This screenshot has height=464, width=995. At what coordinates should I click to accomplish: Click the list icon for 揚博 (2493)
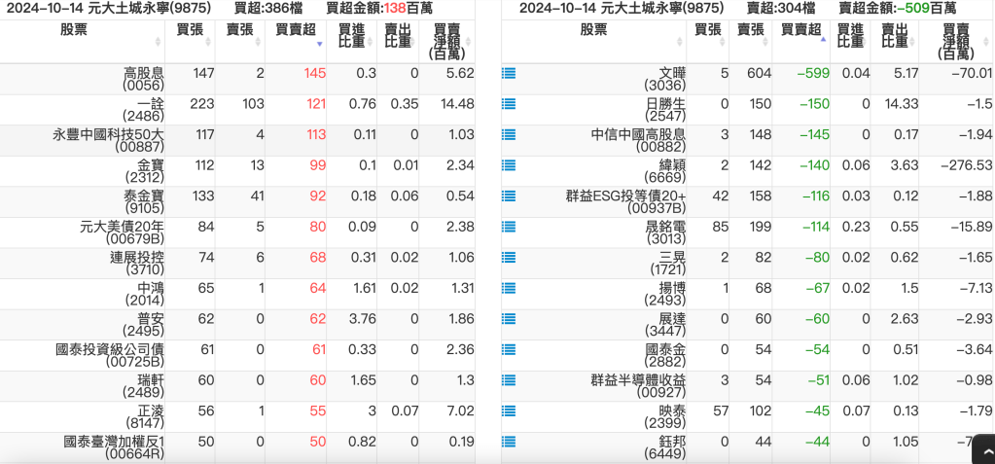508,288
